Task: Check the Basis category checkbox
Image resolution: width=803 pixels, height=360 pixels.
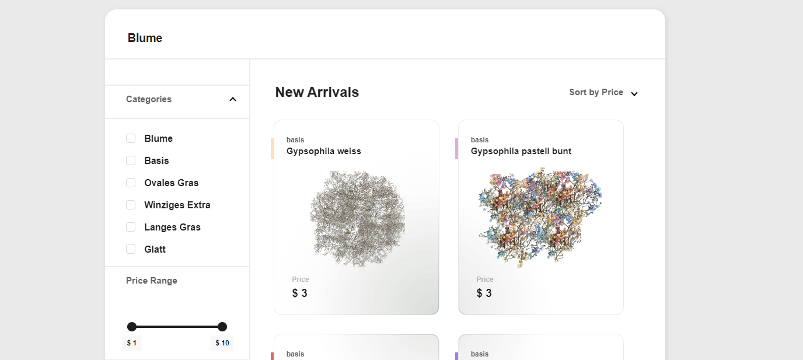Action: pos(131,160)
